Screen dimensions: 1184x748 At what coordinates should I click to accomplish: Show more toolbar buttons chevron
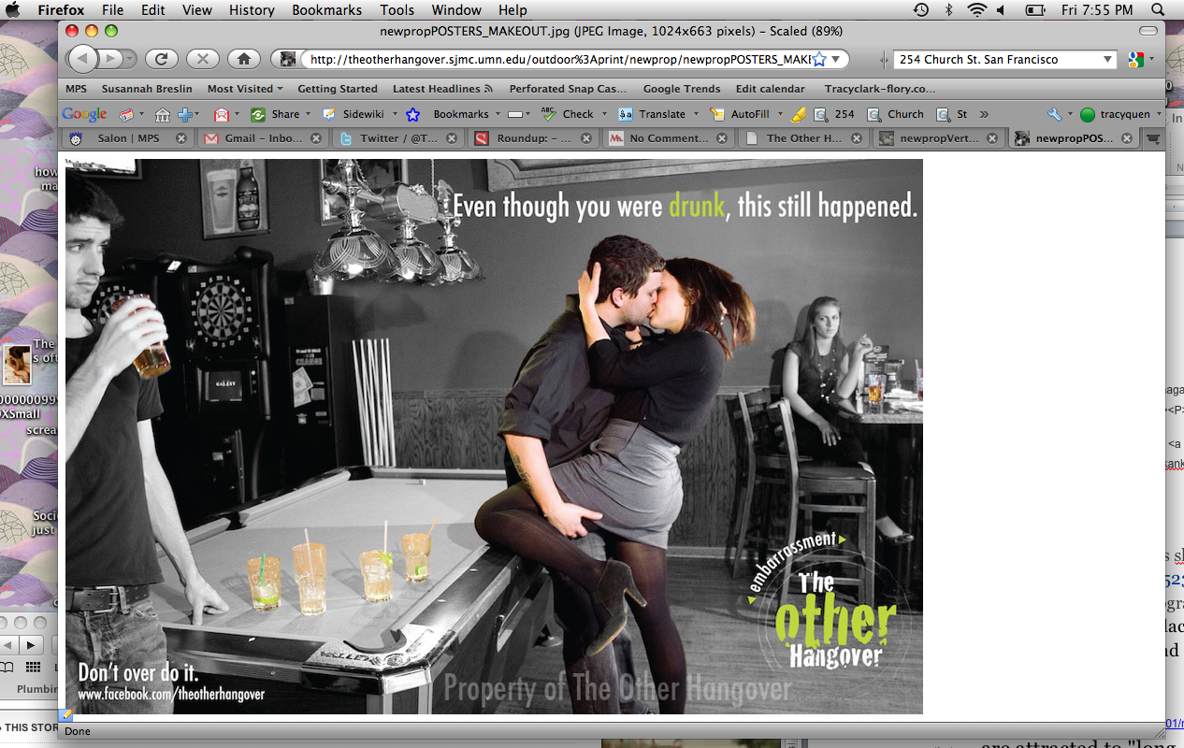click(984, 114)
